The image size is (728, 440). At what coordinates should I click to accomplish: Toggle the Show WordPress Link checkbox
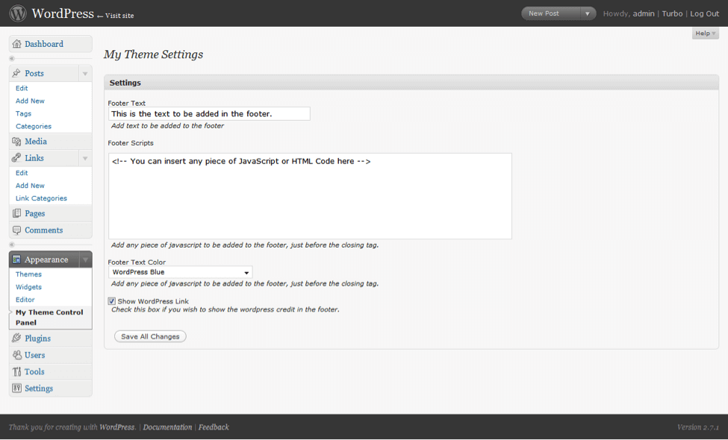(112, 301)
